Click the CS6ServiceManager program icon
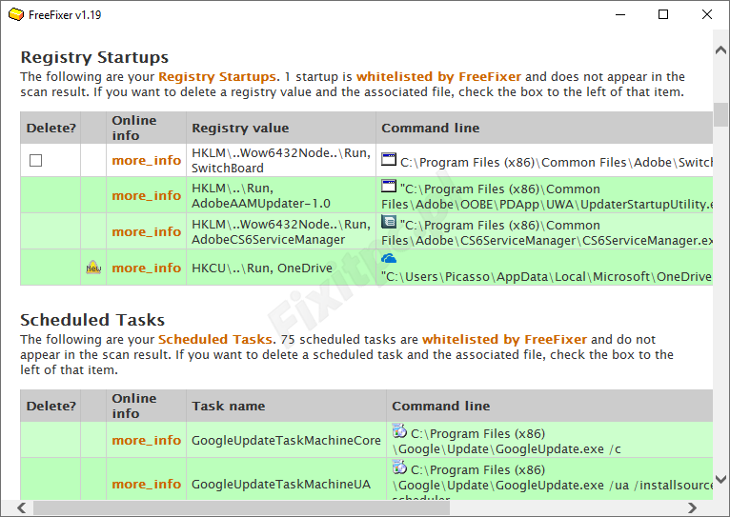 click(389, 222)
